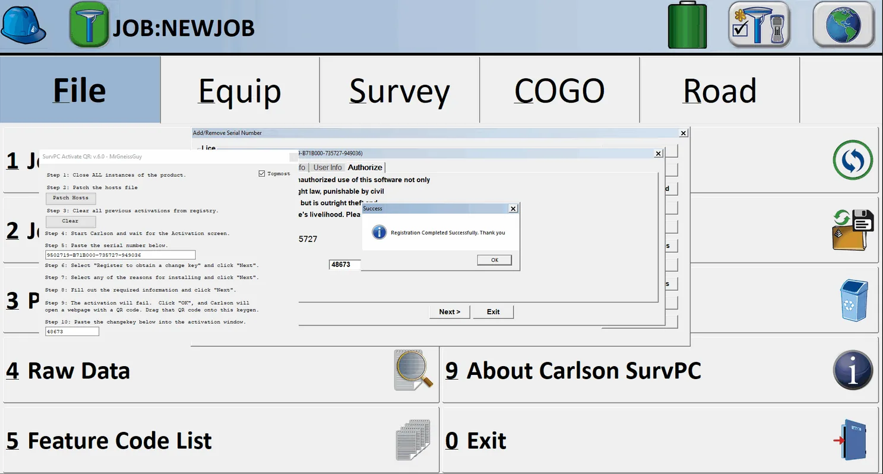Open 9 About Carlson SurvPC
This screenshot has height=474, width=883.
(x=660, y=370)
